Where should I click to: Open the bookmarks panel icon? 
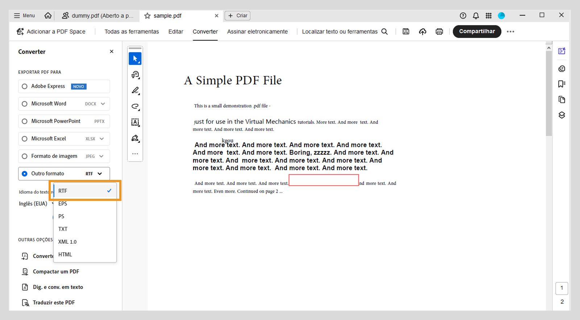(x=562, y=84)
